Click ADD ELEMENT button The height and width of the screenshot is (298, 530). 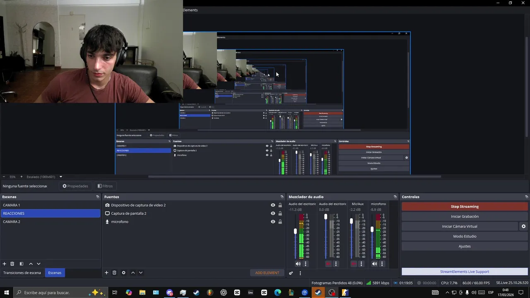coord(267,273)
